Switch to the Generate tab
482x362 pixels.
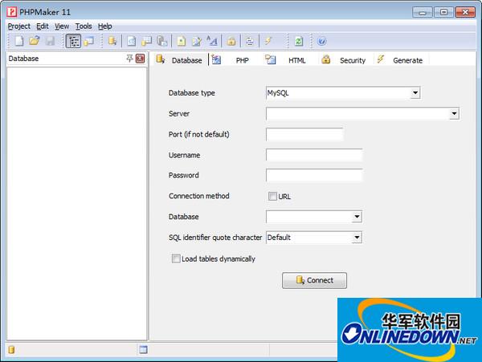coord(401,60)
